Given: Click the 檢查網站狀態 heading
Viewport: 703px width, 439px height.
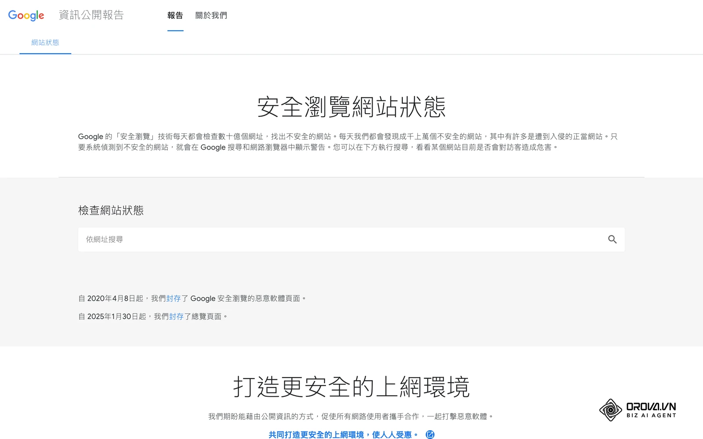Looking at the screenshot, I should point(111,210).
